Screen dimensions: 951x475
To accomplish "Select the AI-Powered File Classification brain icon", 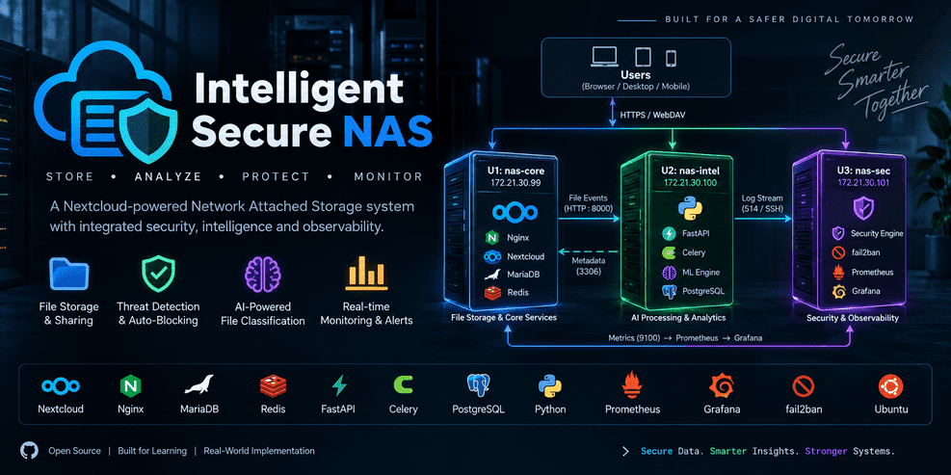I will point(262,275).
